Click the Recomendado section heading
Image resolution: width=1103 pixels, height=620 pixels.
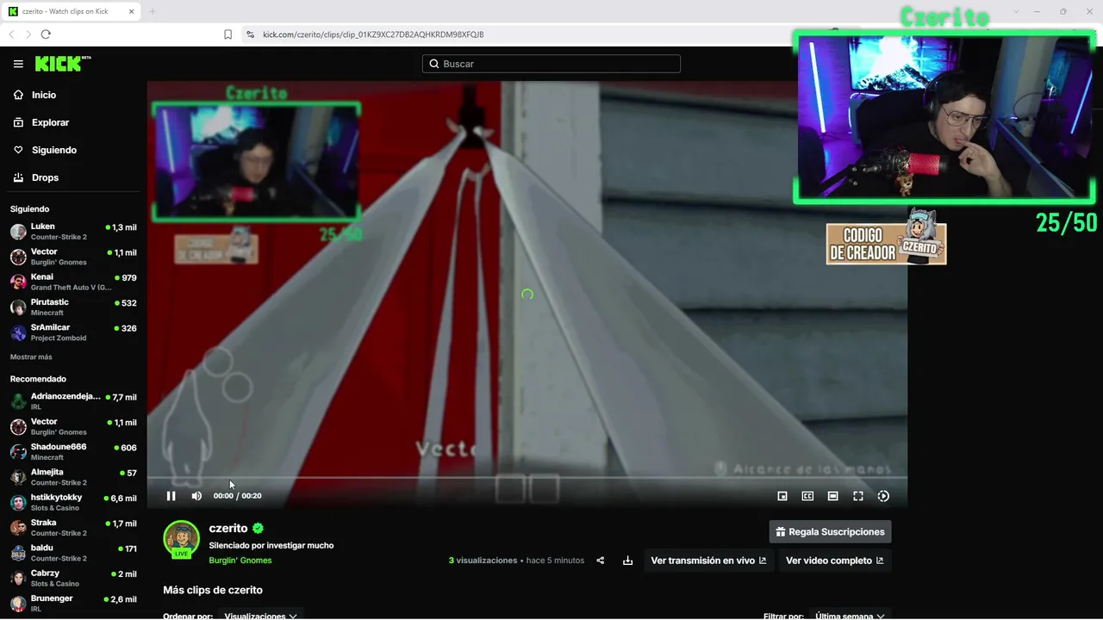click(x=38, y=379)
